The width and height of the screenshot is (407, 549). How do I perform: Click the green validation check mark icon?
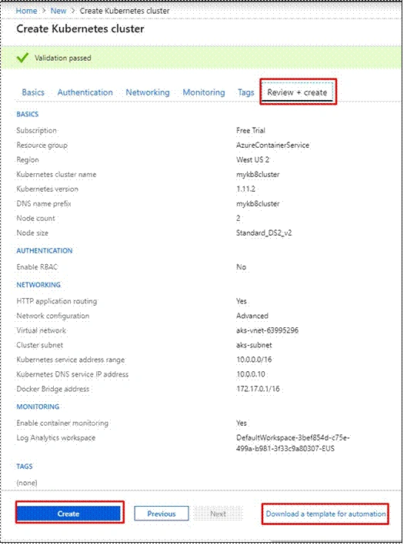[22, 58]
